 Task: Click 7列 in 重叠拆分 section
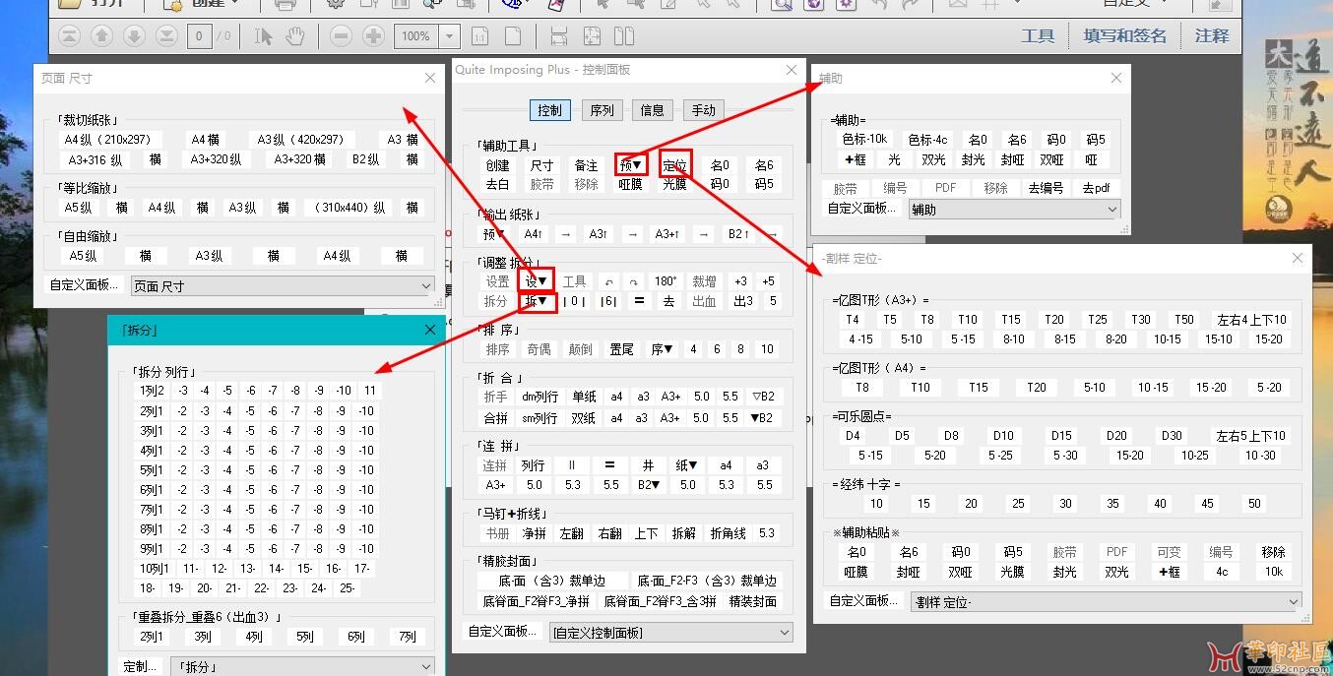[x=407, y=637]
